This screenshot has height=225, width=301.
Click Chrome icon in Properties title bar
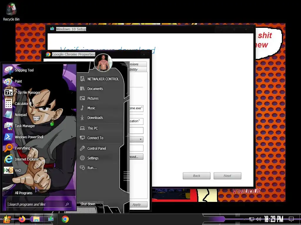(x=48, y=54)
